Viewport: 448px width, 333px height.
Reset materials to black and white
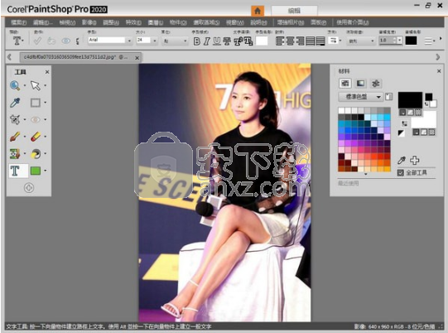[x=402, y=133]
